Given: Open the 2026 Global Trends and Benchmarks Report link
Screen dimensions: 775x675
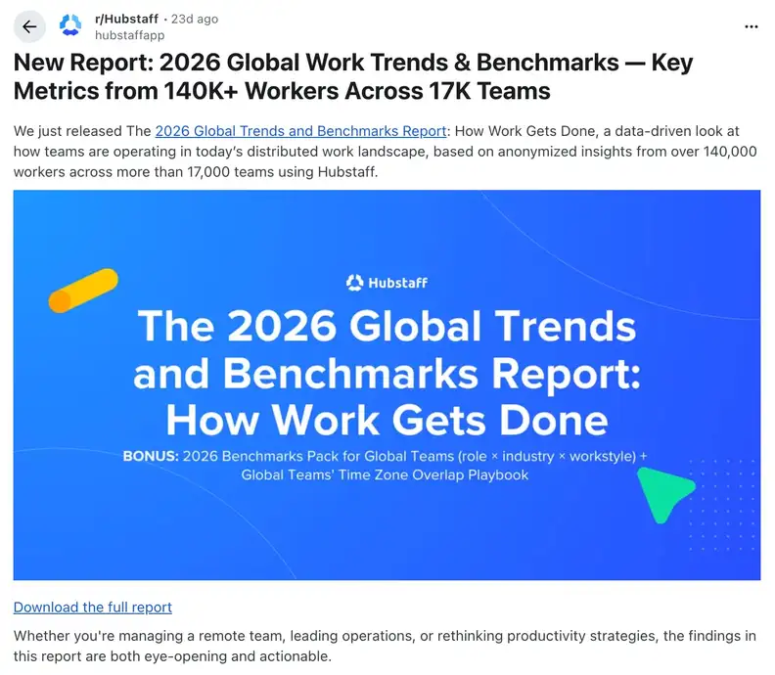Looking at the screenshot, I should pyautogui.click(x=300, y=131).
